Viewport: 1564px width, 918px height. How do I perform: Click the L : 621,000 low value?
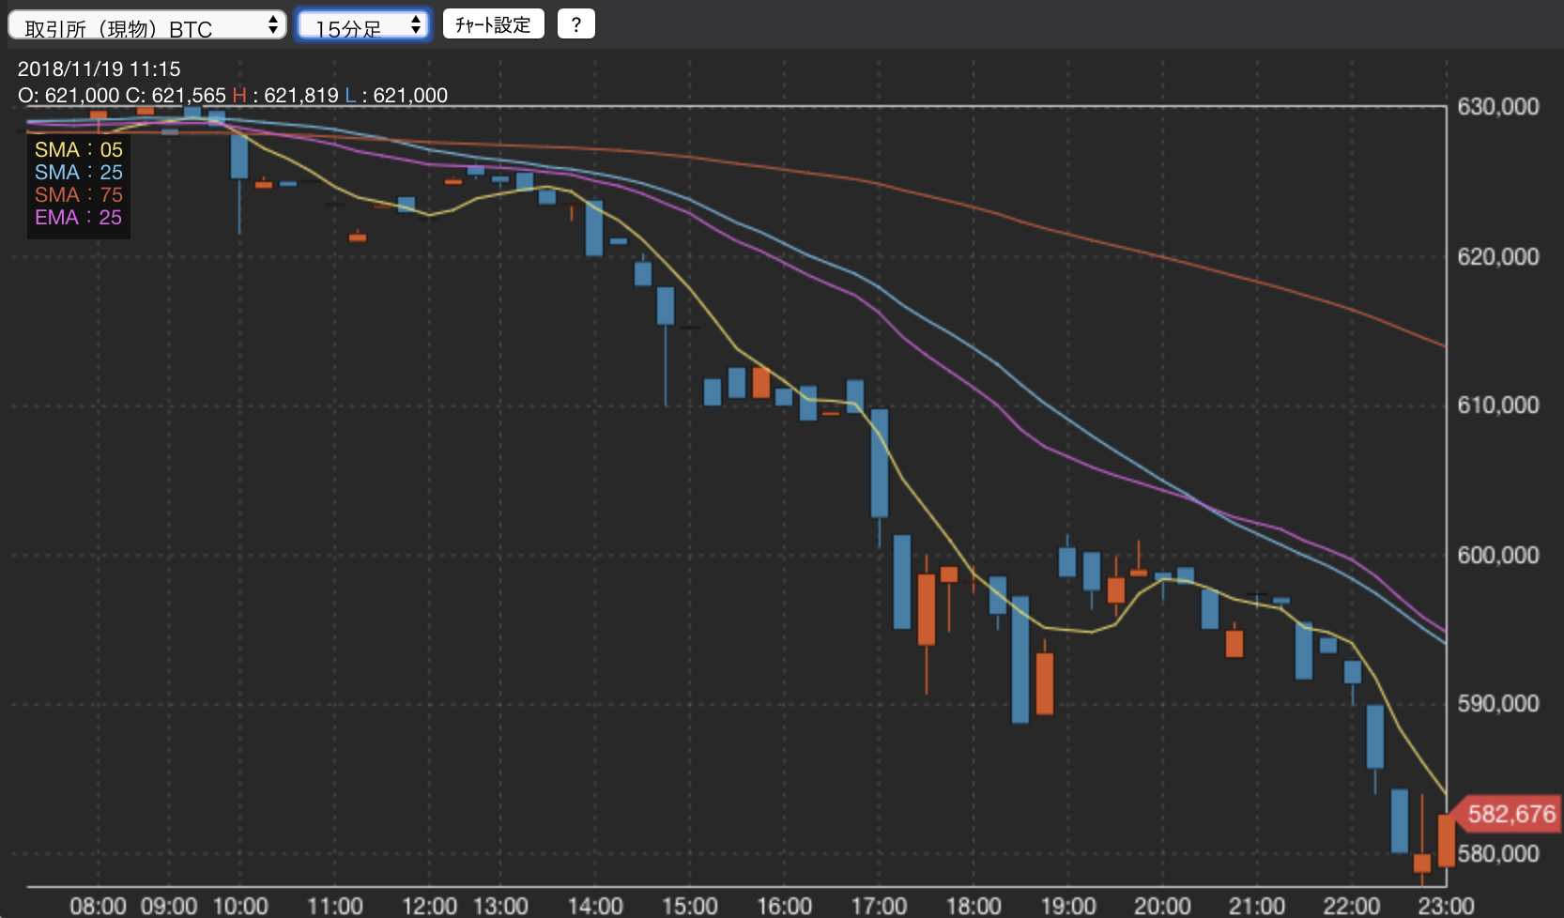coord(396,96)
